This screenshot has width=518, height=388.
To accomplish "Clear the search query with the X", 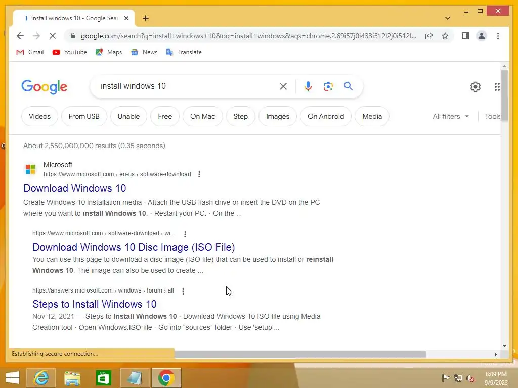I will (283, 86).
